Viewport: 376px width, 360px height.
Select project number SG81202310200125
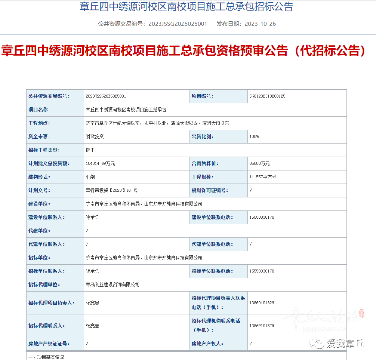point(267,96)
